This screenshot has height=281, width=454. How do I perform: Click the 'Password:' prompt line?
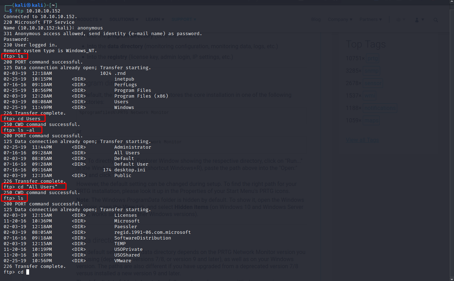coord(16,39)
